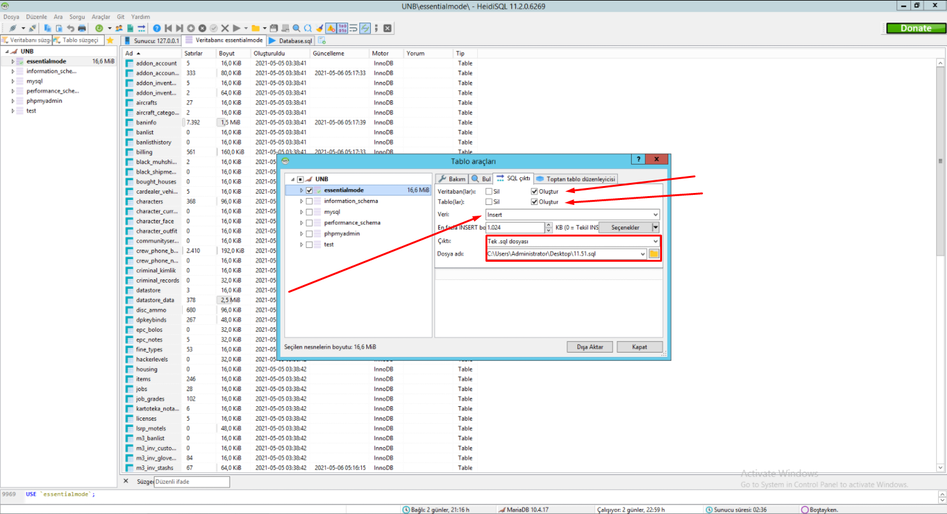The height and width of the screenshot is (514, 947).
Task: Open the Database.sql query tab
Action: (291, 40)
